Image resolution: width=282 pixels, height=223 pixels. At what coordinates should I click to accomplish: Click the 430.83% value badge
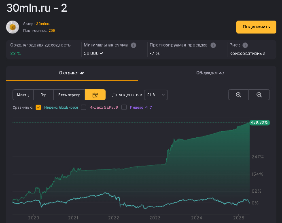tap(259, 122)
